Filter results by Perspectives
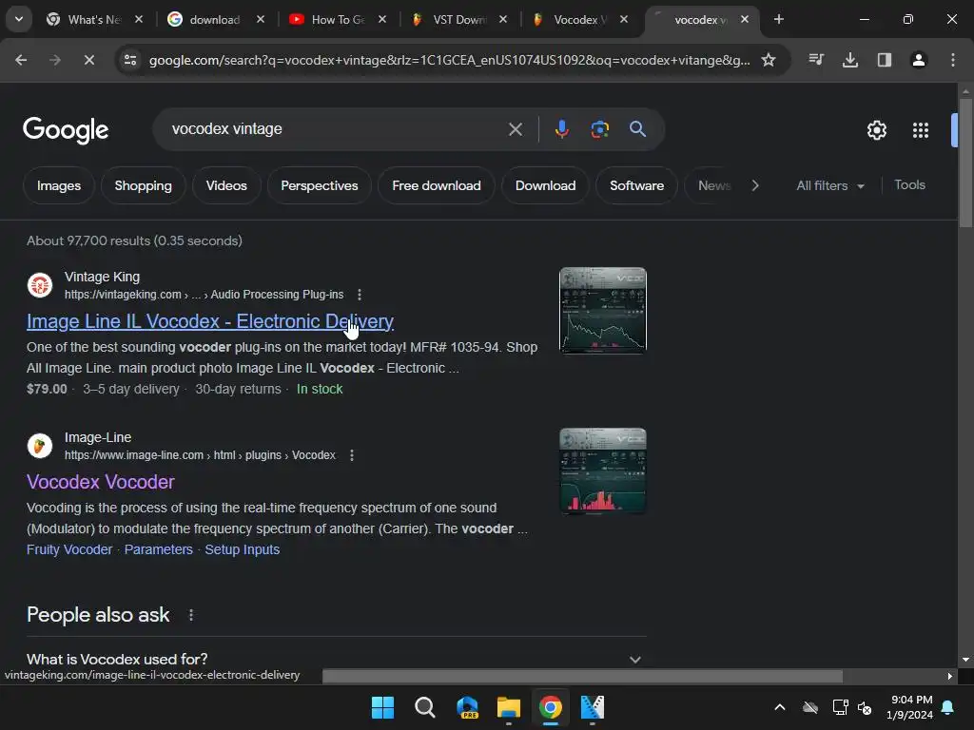Image resolution: width=974 pixels, height=730 pixels. click(320, 185)
